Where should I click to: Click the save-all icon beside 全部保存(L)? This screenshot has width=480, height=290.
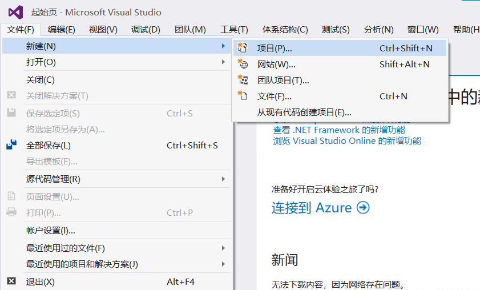[11, 146]
